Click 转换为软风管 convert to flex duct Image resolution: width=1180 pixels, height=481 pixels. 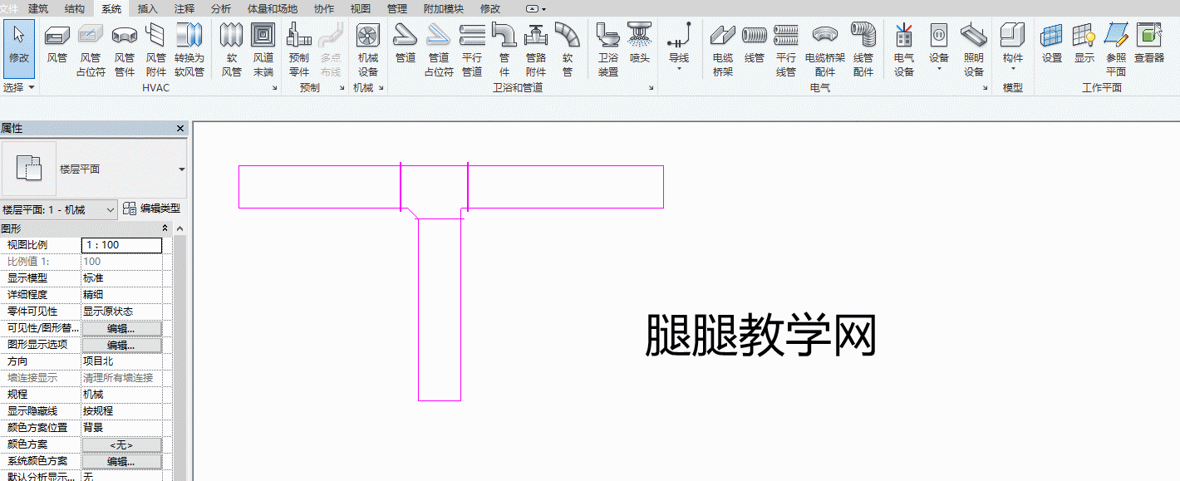(189, 49)
